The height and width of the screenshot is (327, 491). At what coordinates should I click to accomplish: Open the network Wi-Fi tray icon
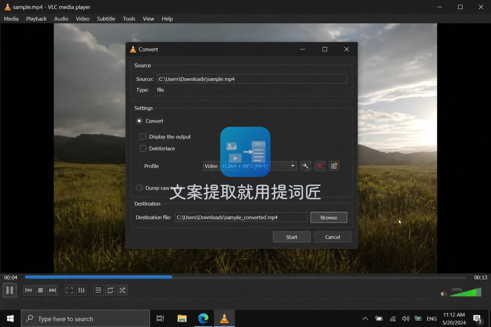click(393, 318)
